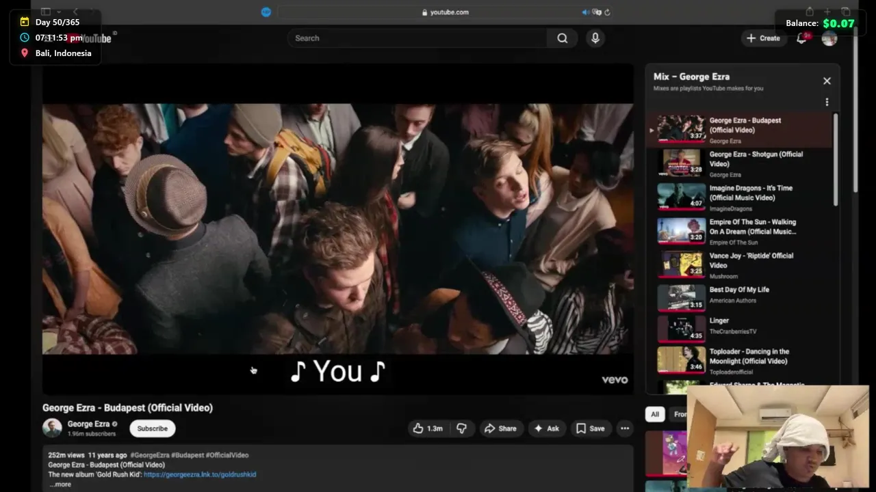Image resolution: width=876 pixels, height=492 pixels.
Task: Play Best Day Of My Life thumbnail
Action: [681, 299]
